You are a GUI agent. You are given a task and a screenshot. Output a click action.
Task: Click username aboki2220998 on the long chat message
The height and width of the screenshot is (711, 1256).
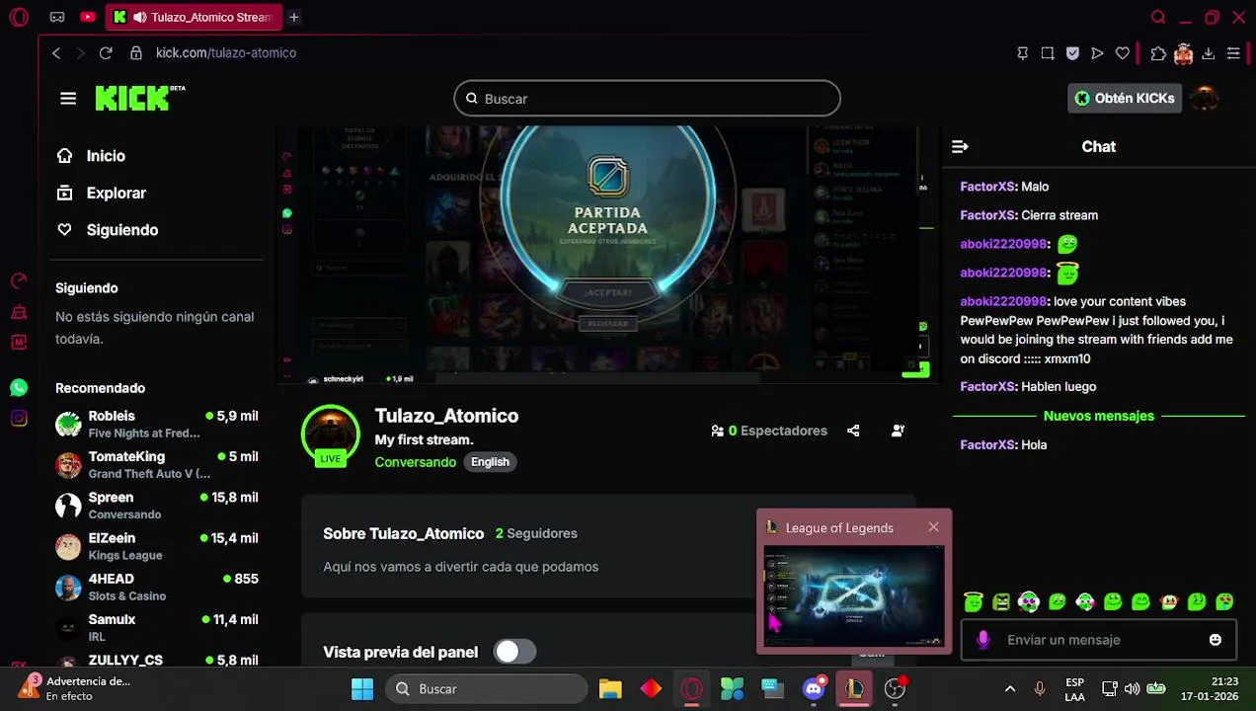pyautogui.click(x=1003, y=301)
